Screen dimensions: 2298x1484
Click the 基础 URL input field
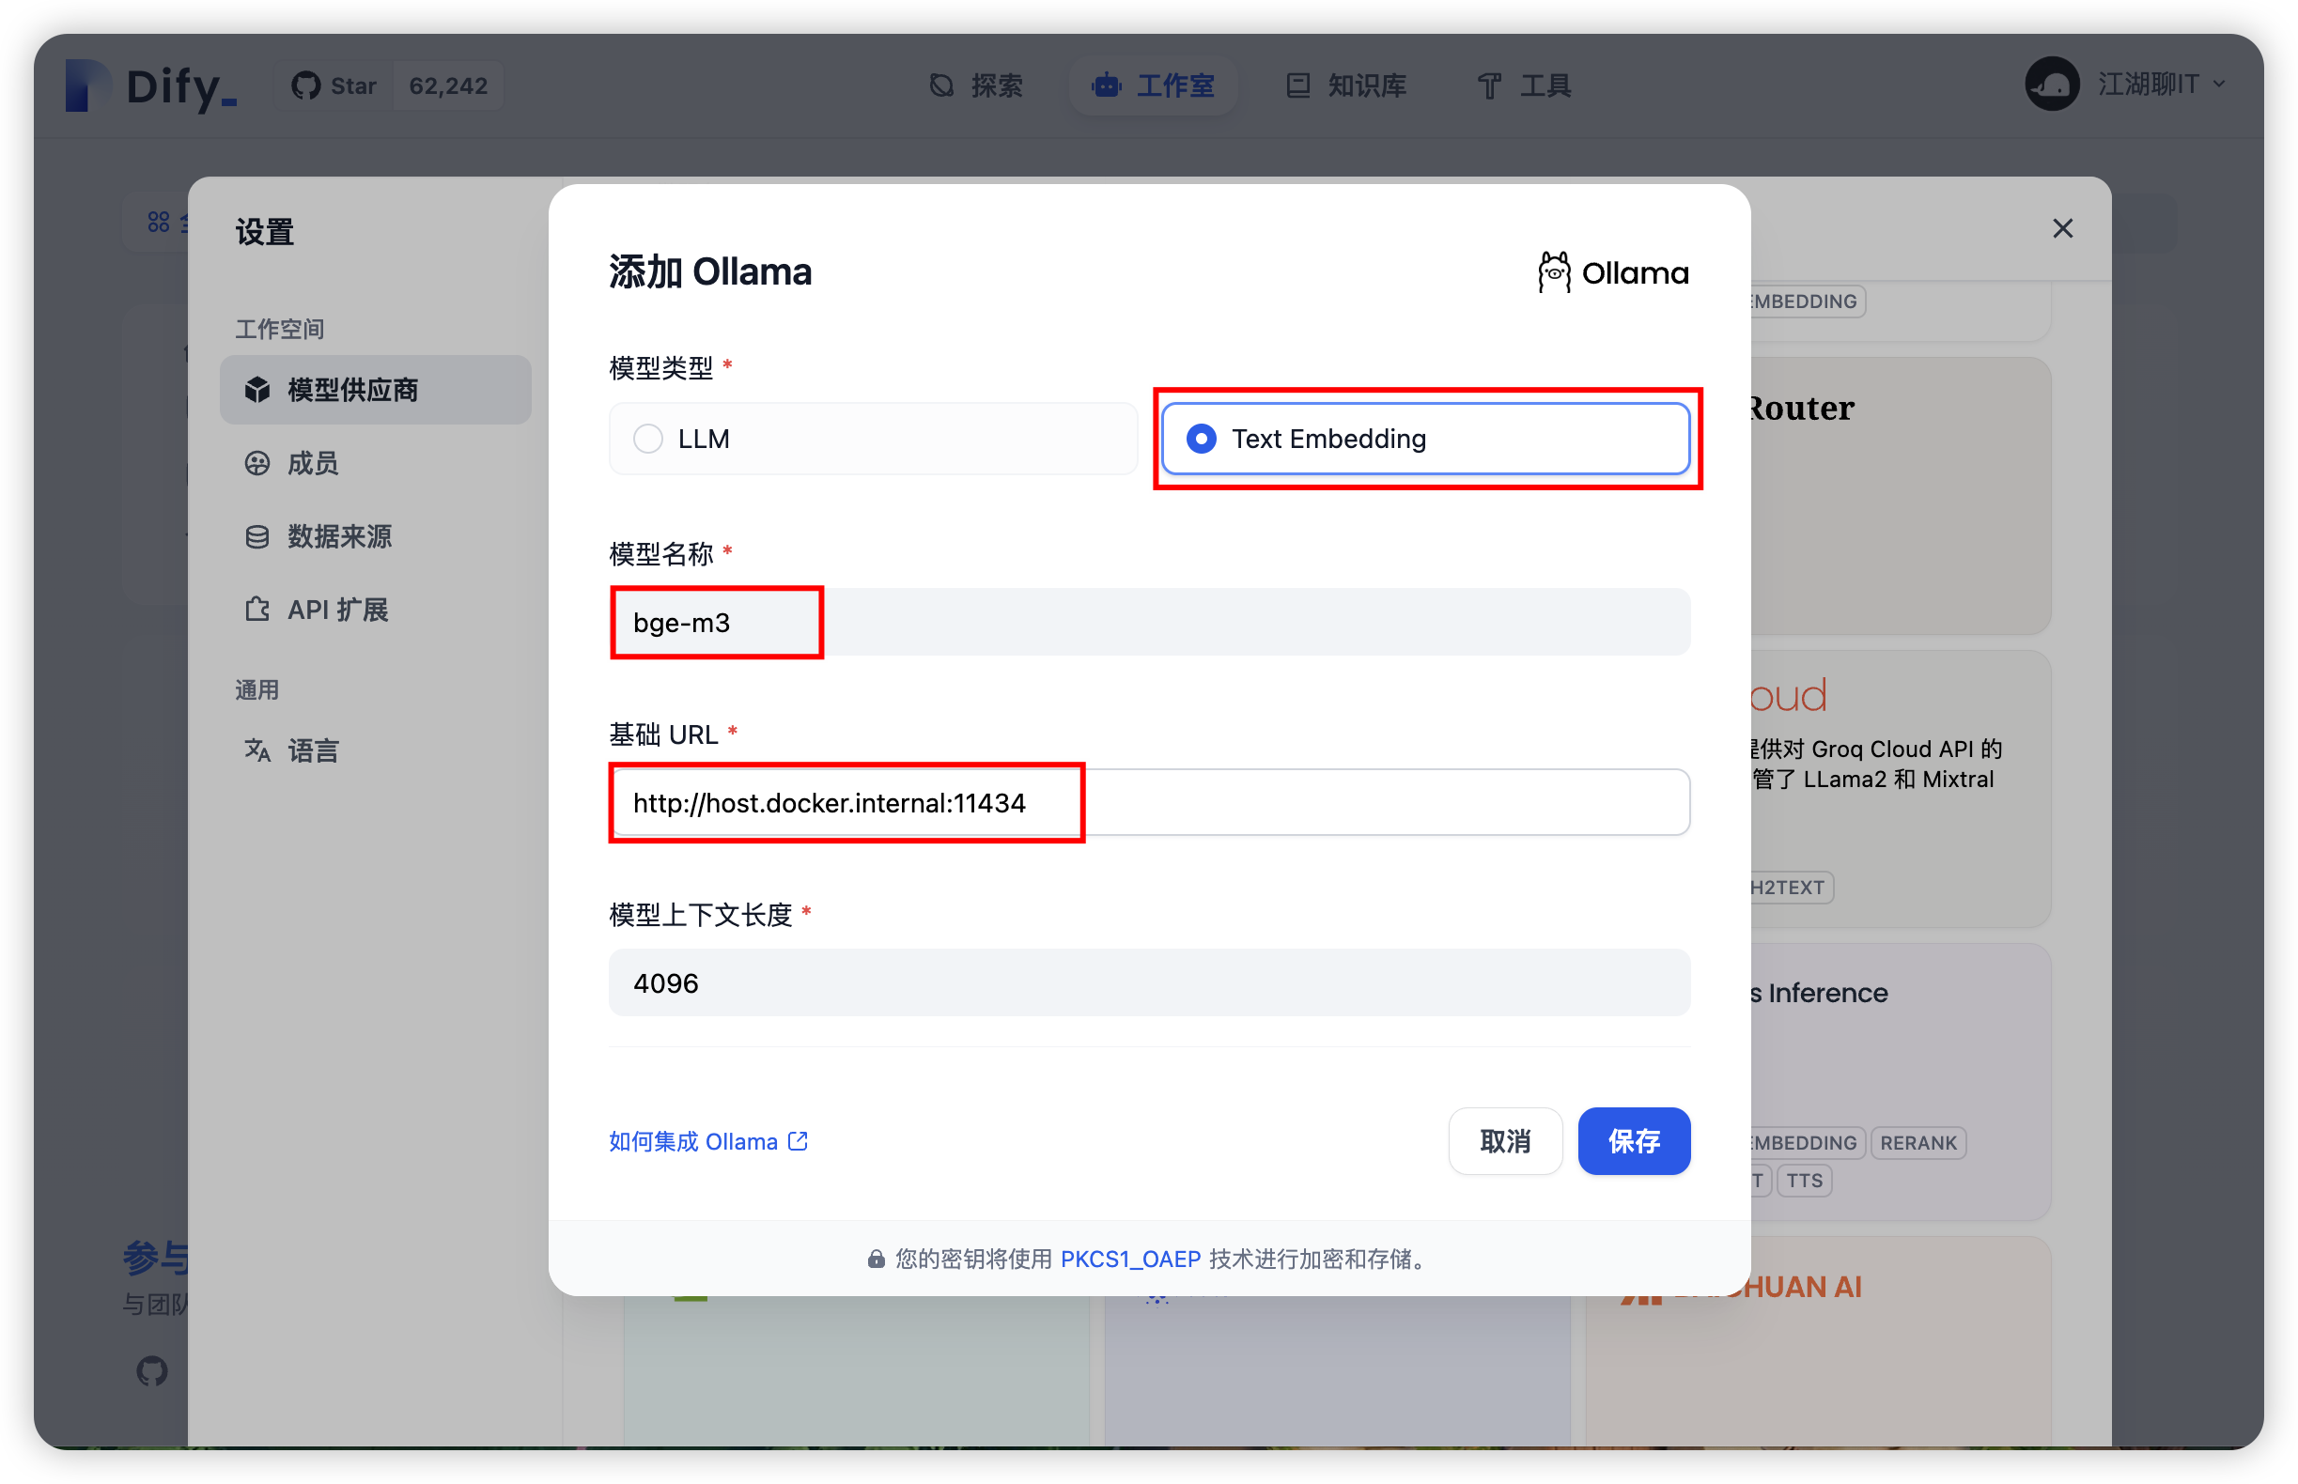pos(1147,802)
